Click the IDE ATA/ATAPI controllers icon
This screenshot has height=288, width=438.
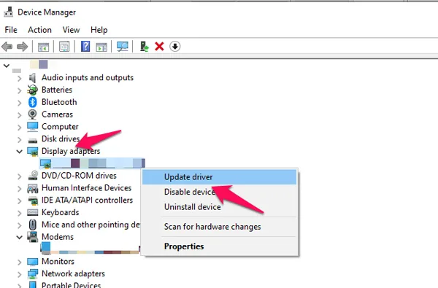point(33,201)
